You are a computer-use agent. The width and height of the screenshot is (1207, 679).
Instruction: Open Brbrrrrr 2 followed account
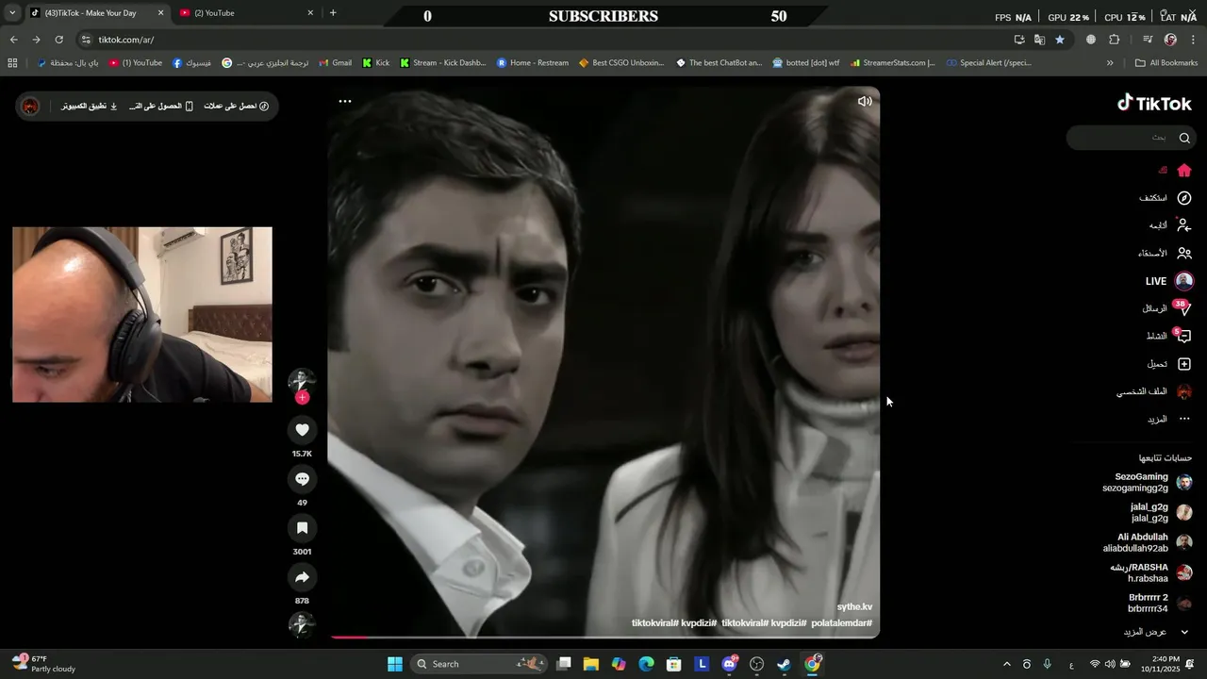click(x=1160, y=604)
